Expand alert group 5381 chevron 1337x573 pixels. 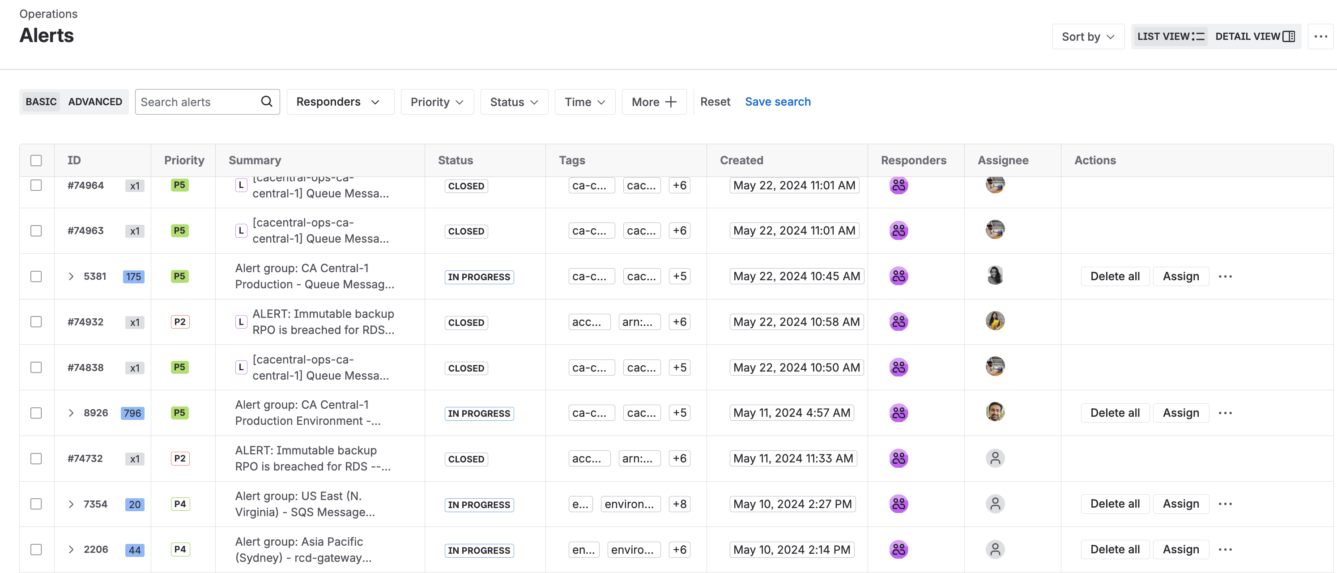click(x=71, y=277)
